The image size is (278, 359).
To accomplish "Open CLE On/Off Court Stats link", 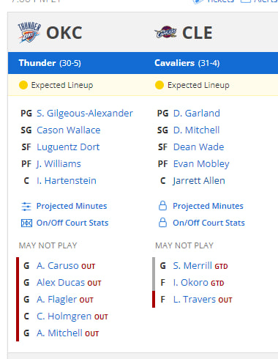I will tap(209, 223).
